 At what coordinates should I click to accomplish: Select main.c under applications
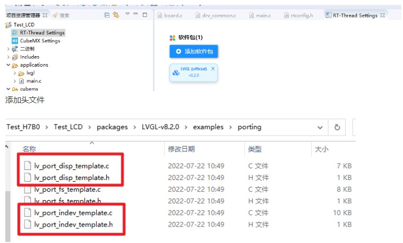click(34, 81)
